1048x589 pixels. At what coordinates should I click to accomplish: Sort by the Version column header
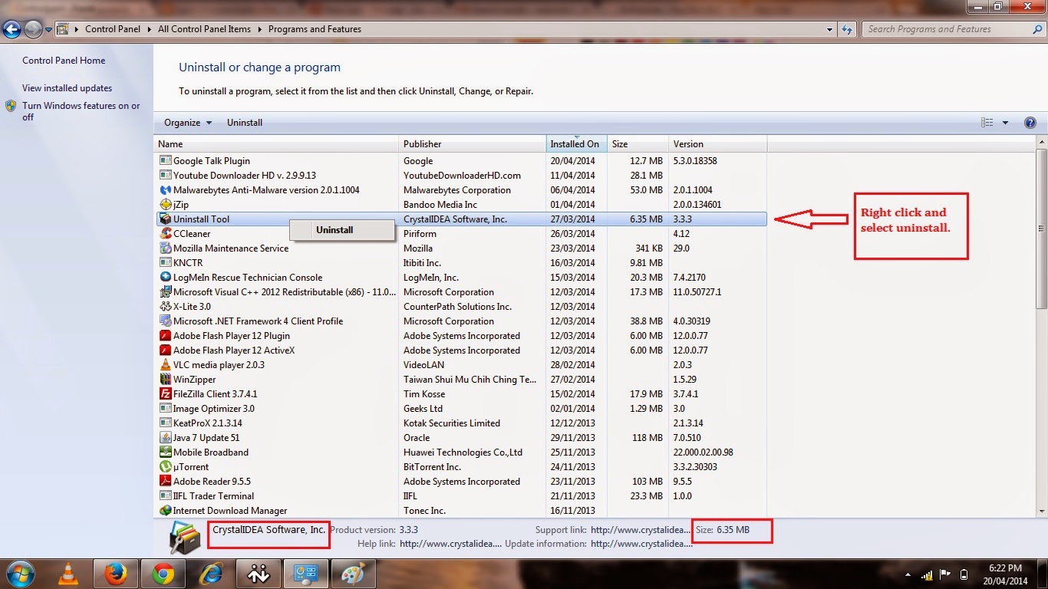click(717, 144)
